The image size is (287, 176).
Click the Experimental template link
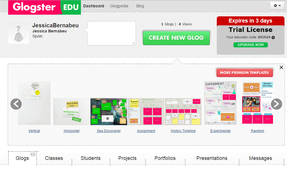tap(220, 131)
